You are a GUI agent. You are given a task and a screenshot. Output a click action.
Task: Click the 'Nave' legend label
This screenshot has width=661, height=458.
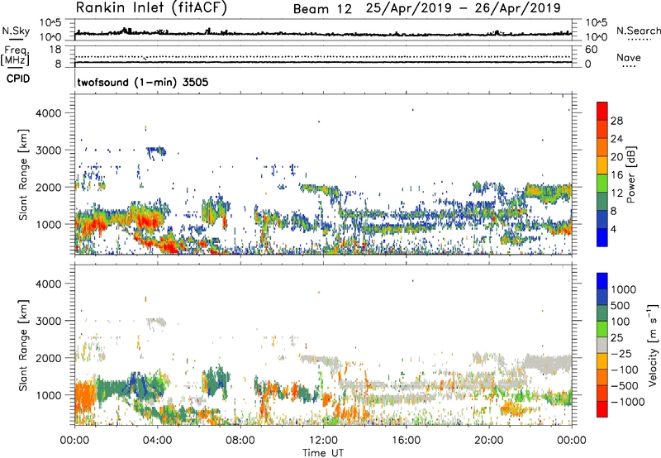click(629, 58)
